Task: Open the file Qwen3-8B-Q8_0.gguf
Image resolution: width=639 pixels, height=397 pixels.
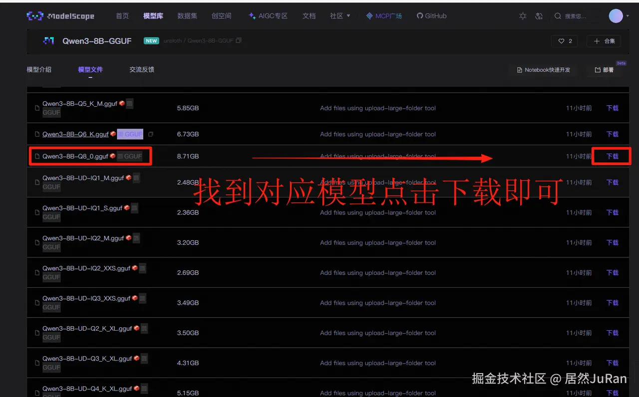Action: tap(75, 156)
